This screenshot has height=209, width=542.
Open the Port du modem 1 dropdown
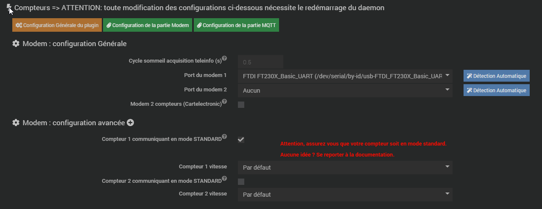[345, 76]
